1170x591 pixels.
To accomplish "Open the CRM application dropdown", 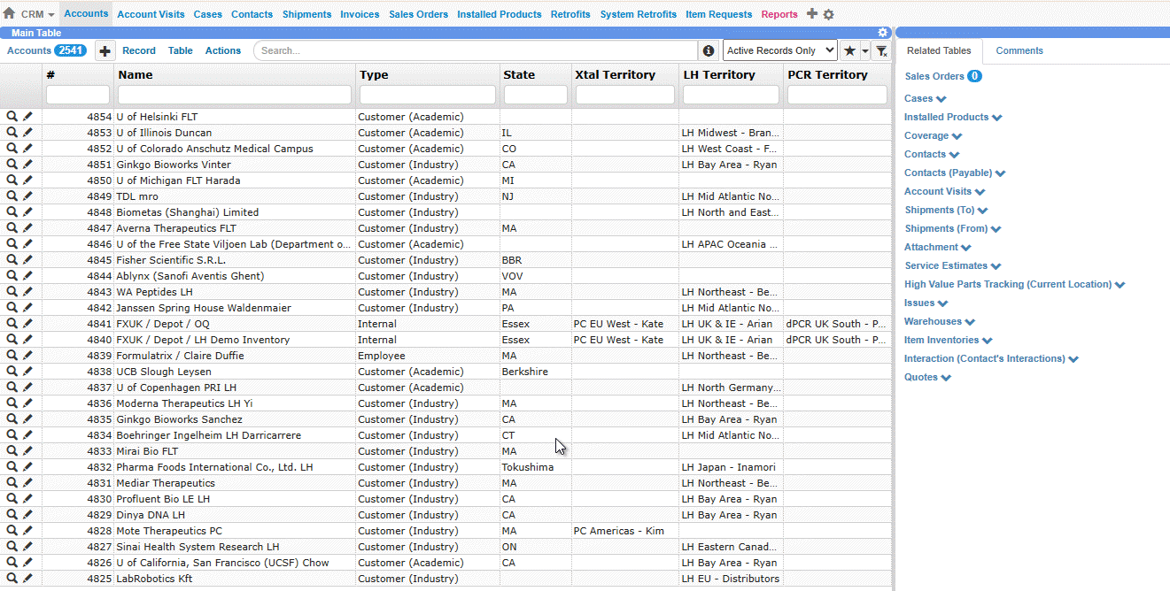I will coord(38,14).
